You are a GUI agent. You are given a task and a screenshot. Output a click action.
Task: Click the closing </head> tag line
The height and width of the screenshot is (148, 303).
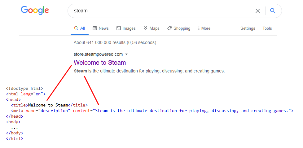point(15,116)
